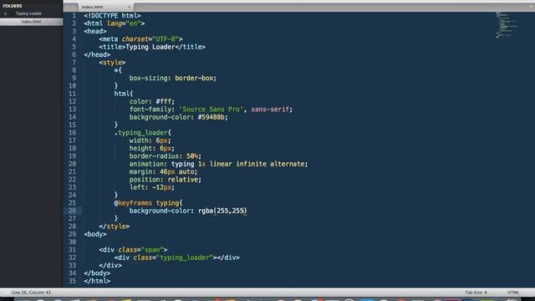Click the status bar panel switcher icon
535x301 pixels.
(6, 293)
